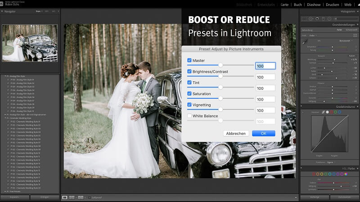Uncheck the Saturation checkbox

[189, 93]
